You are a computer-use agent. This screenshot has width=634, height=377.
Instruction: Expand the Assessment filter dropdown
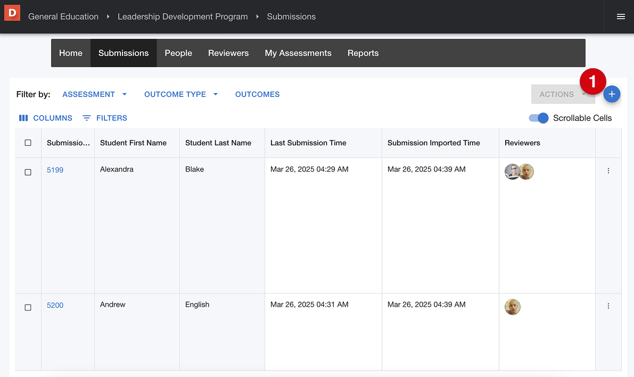tap(95, 94)
